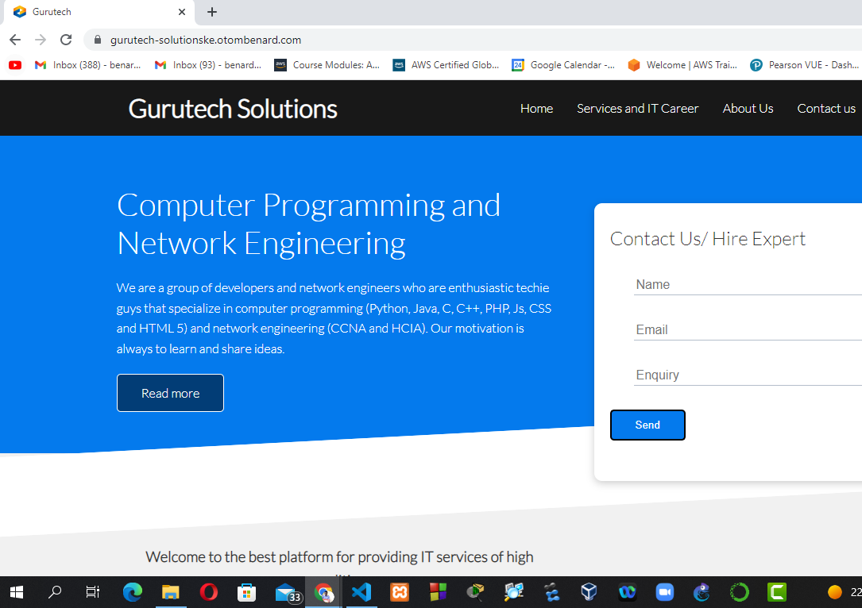Focus the Email input field
Image resolution: width=862 pixels, height=608 pixels.
[747, 330]
